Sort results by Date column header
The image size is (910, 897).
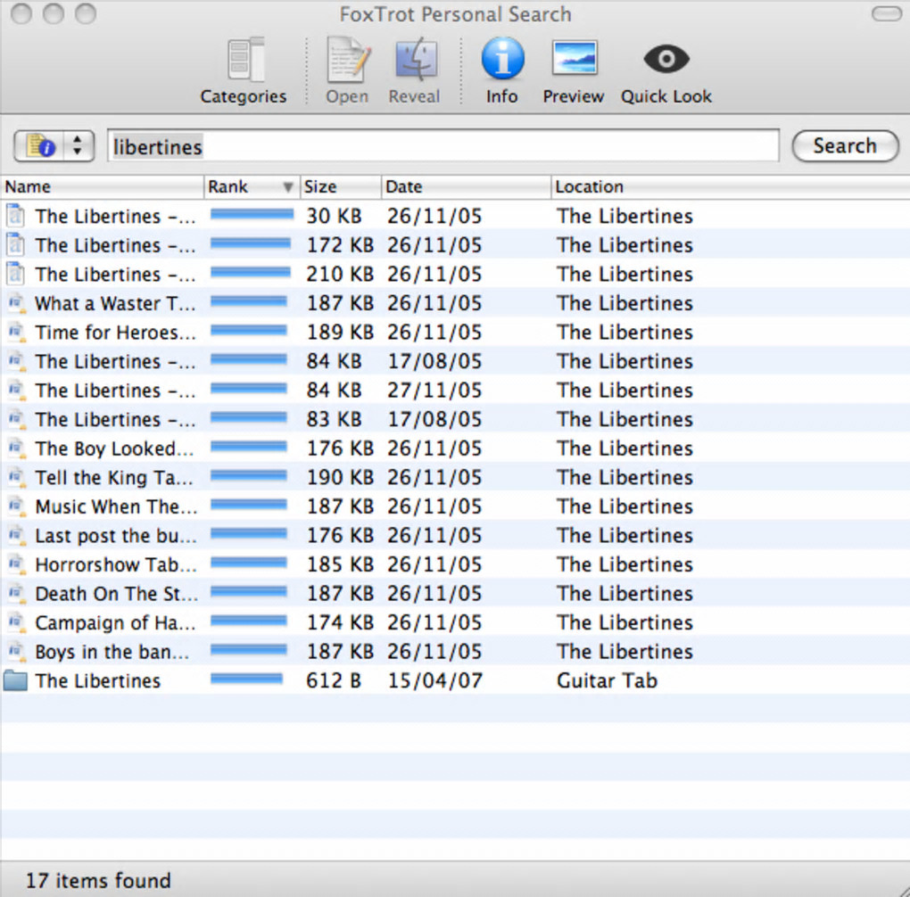click(x=466, y=187)
